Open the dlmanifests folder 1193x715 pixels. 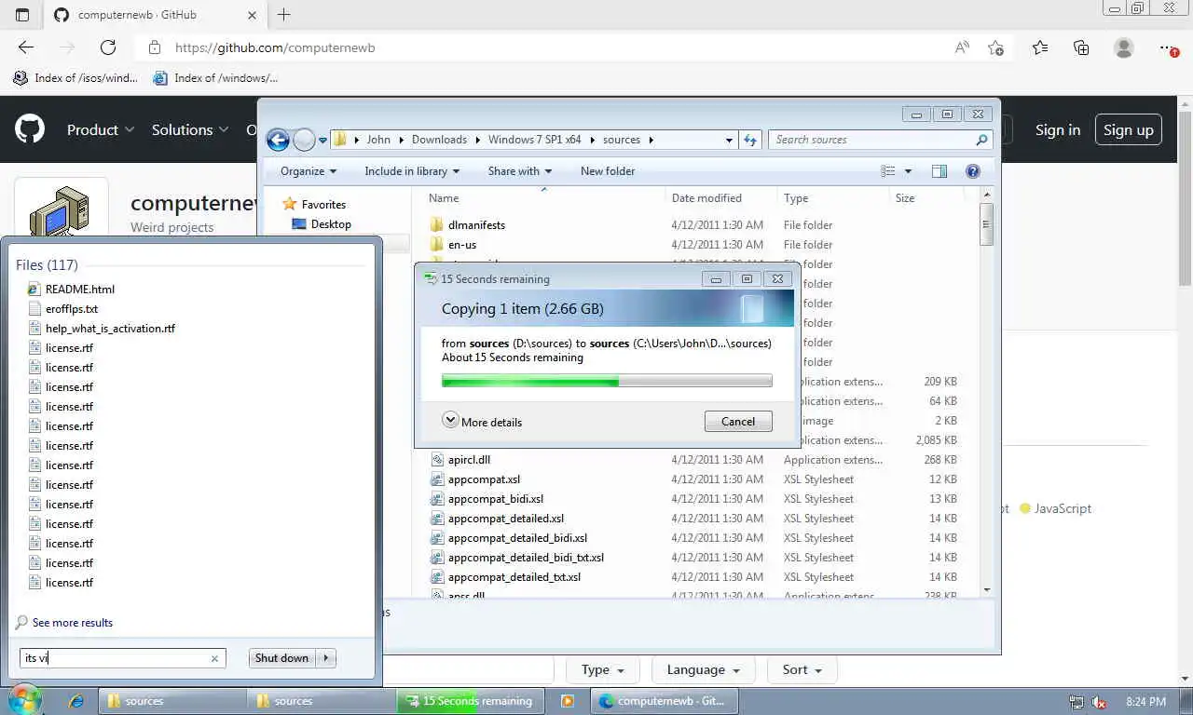(476, 225)
